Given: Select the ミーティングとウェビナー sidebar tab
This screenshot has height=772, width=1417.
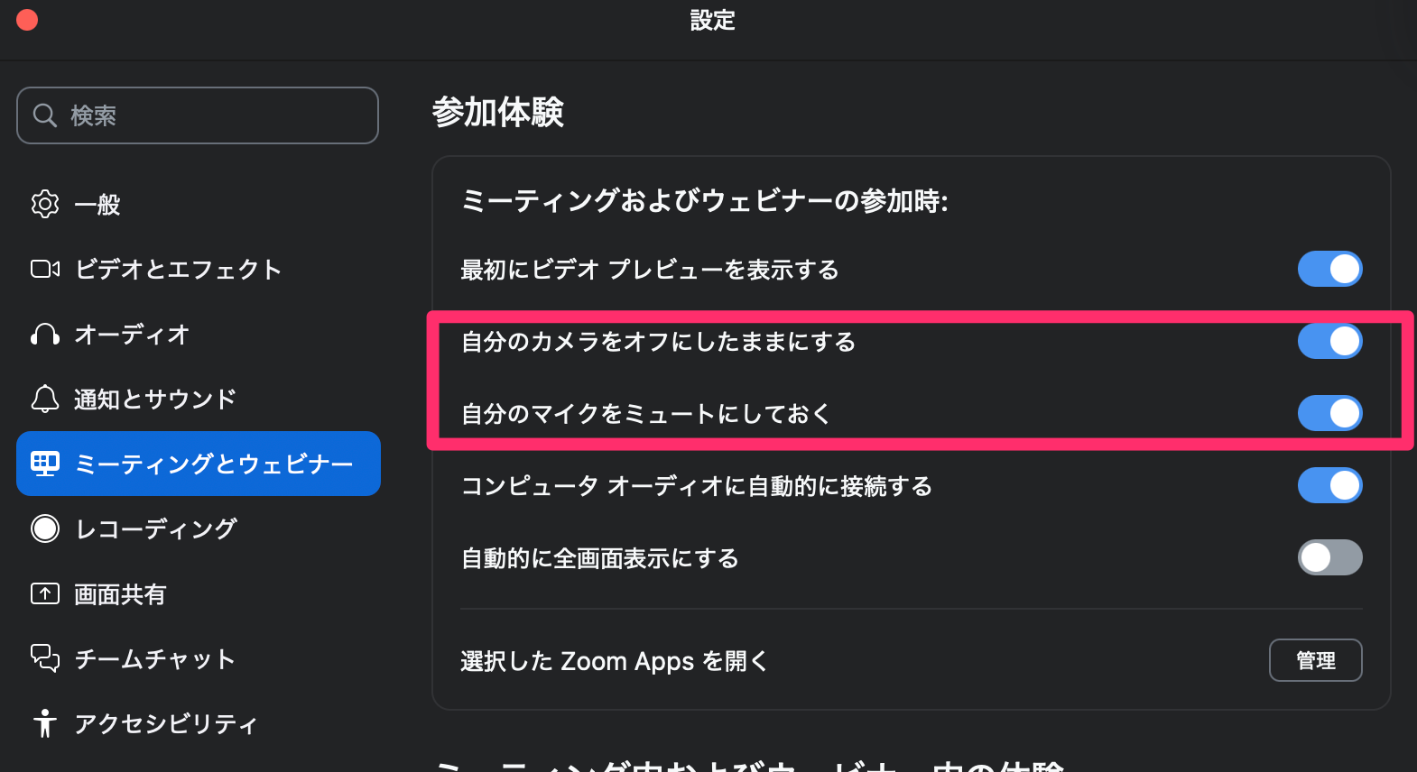Looking at the screenshot, I should pos(199,464).
